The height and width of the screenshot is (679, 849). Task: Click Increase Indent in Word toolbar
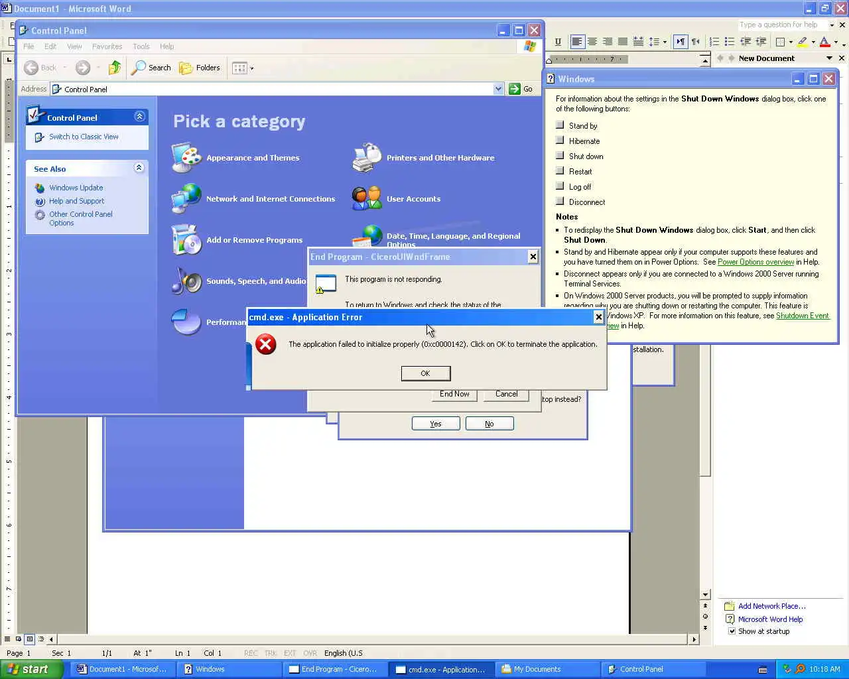[x=761, y=42]
